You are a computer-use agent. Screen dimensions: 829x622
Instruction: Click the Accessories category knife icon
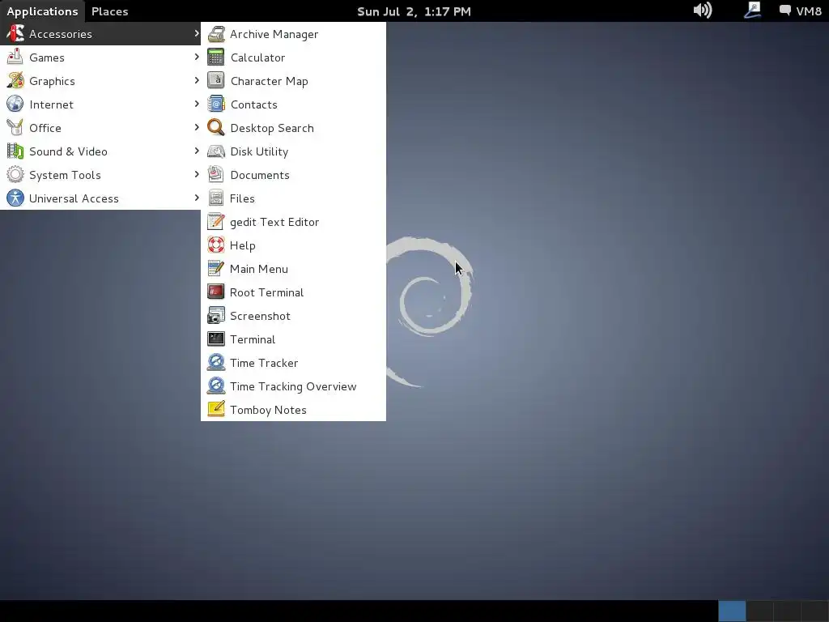[15, 33]
